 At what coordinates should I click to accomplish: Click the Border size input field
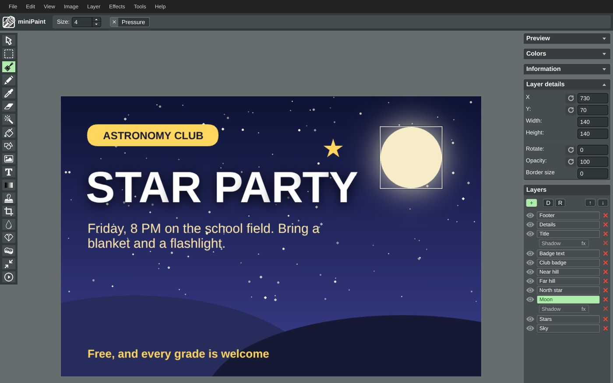592,173
